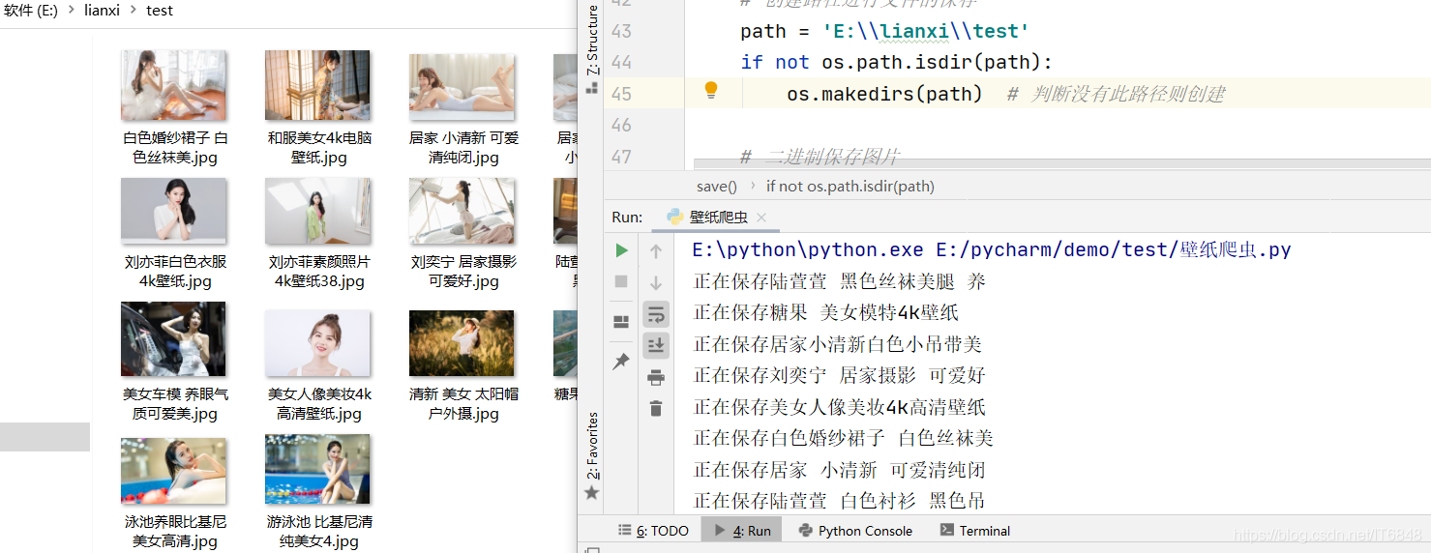The image size is (1431, 553).
Task: Click console line 正在保存白色婚纱裙子 白色丝袜美
Action: click(844, 438)
